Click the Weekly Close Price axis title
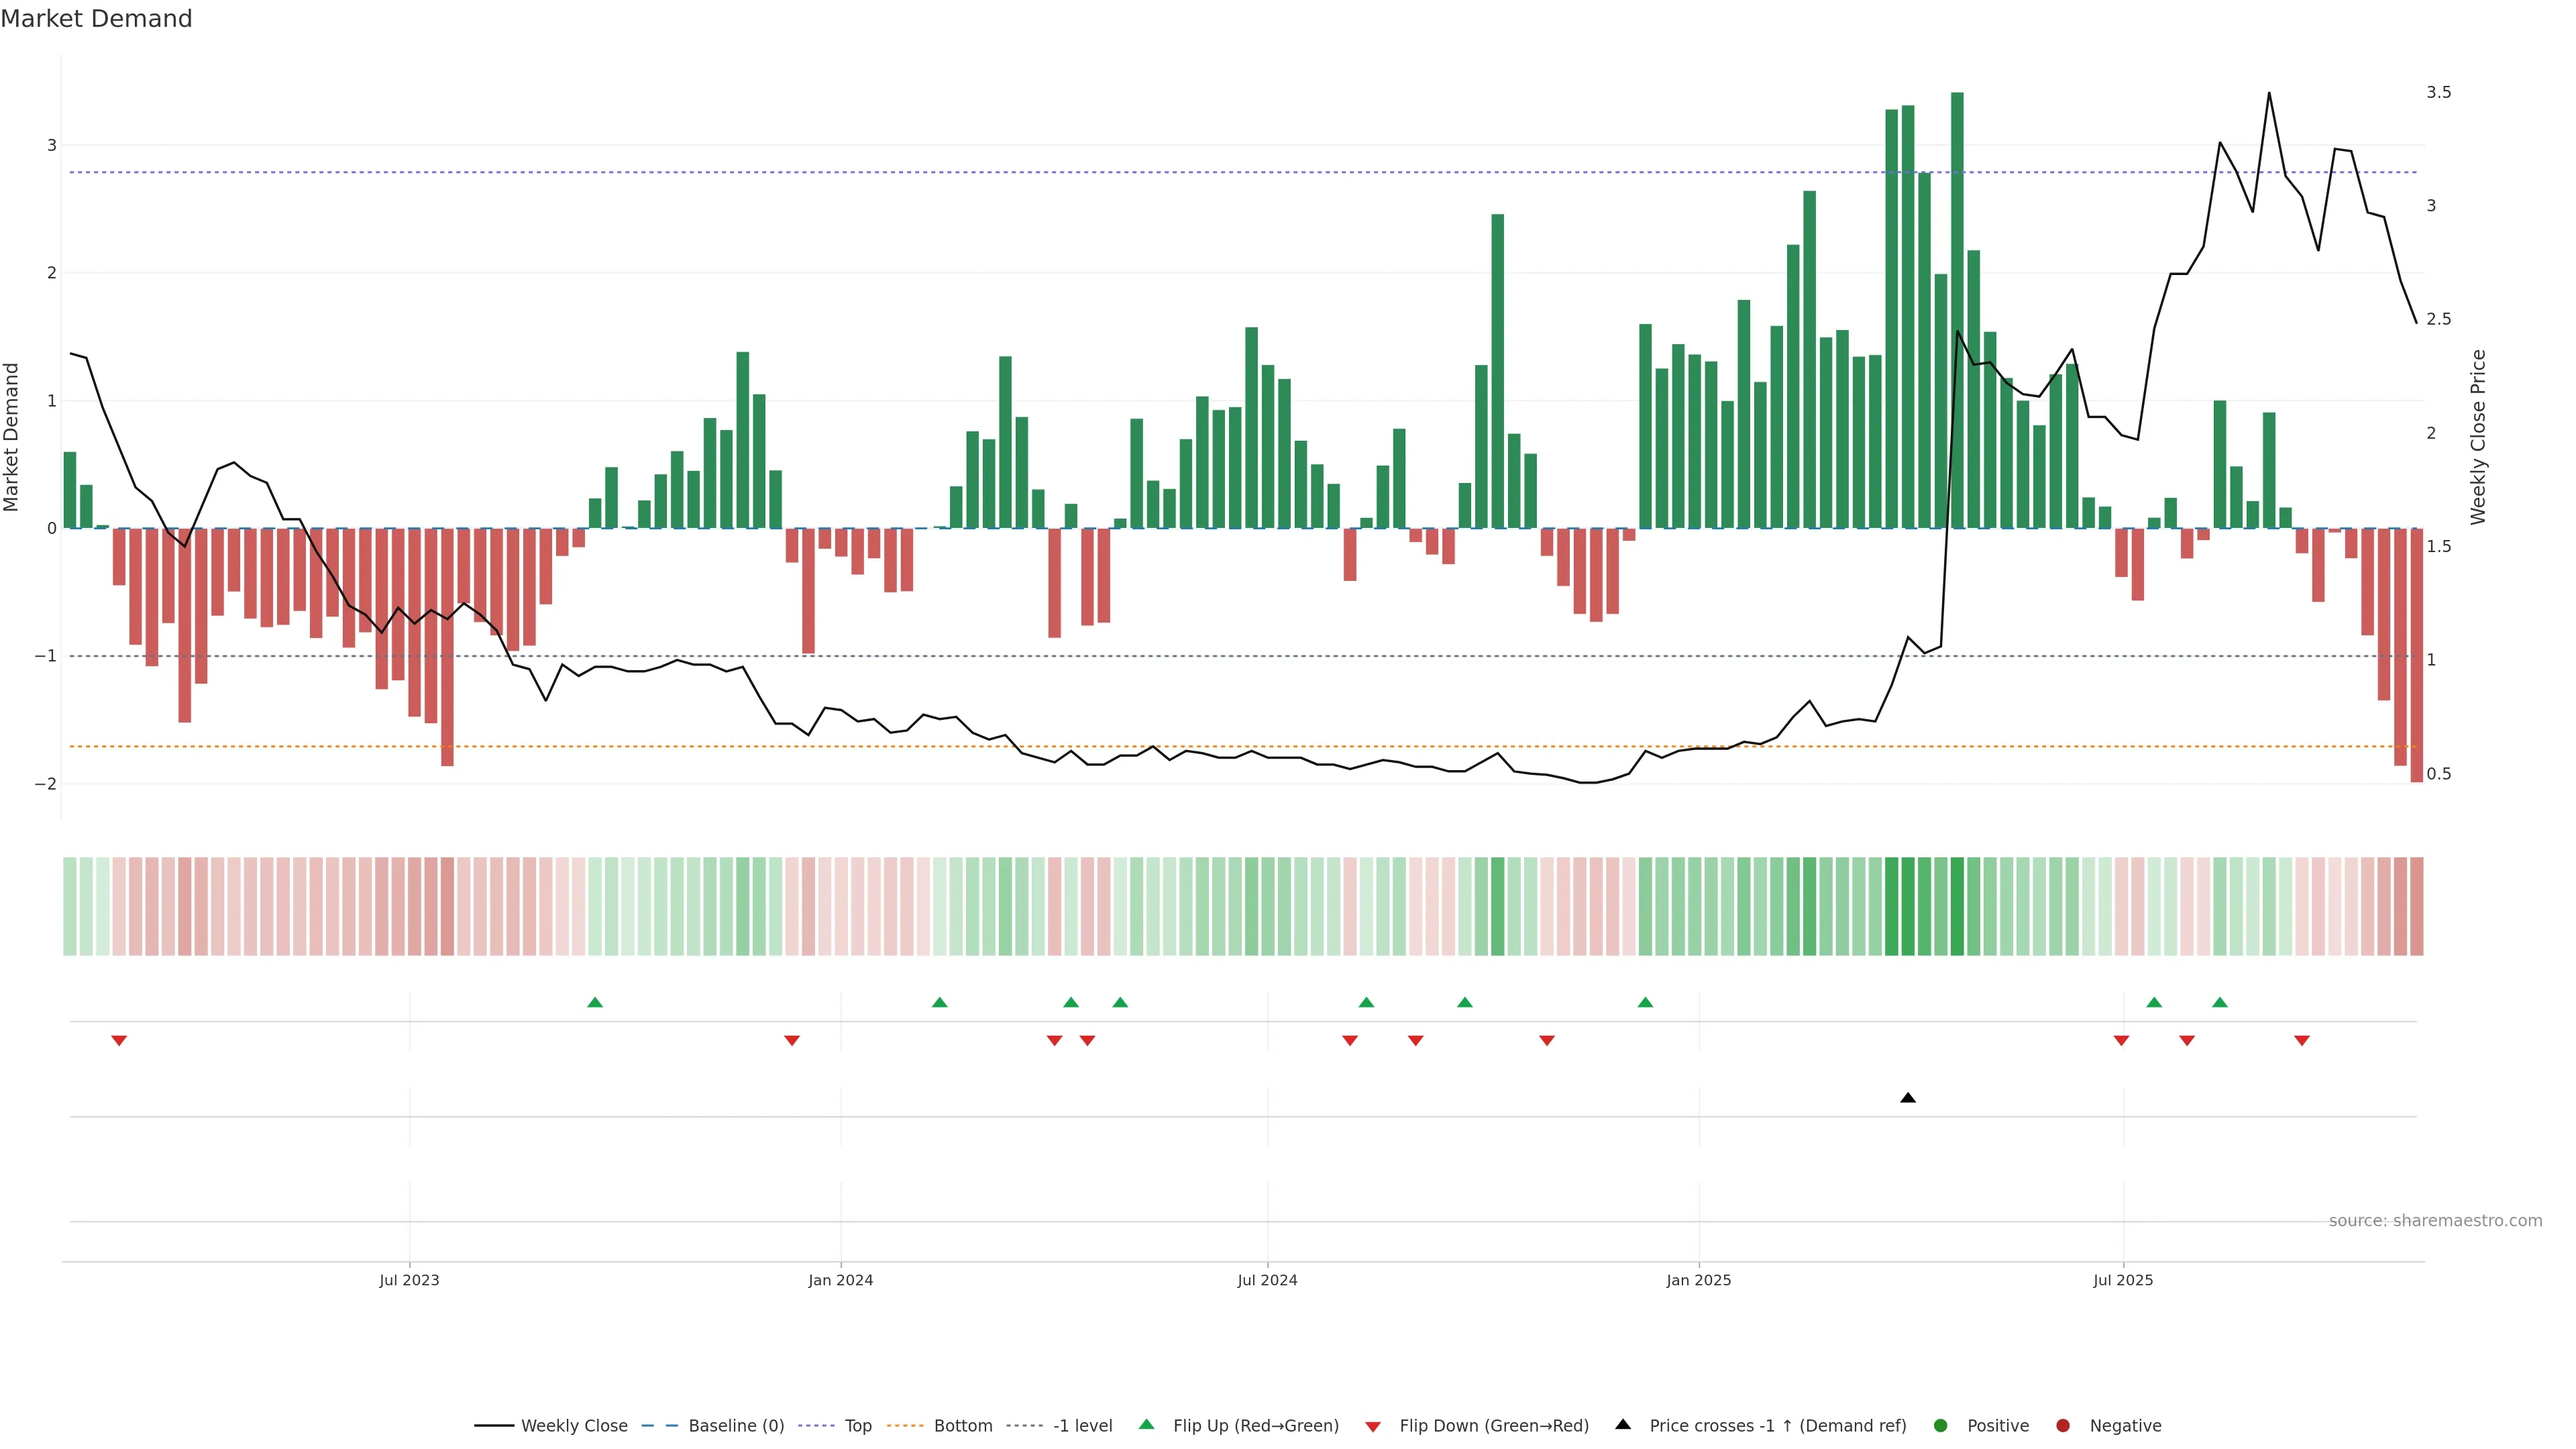 click(2478, 437)
